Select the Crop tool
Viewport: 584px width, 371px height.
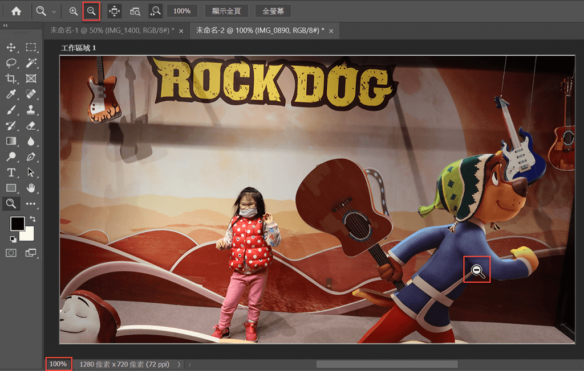pyautogui.click(x=11, y=79)
